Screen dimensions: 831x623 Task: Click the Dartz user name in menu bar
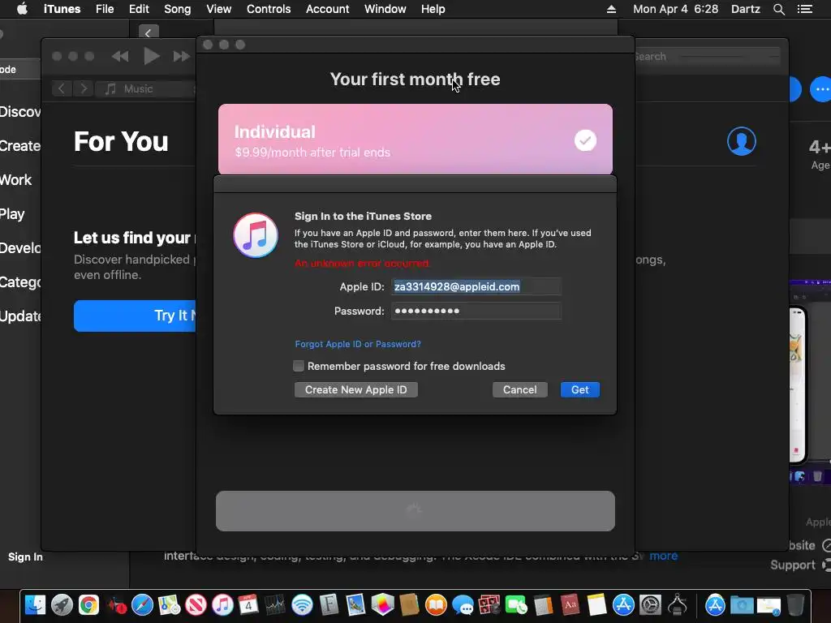[746, 9]
